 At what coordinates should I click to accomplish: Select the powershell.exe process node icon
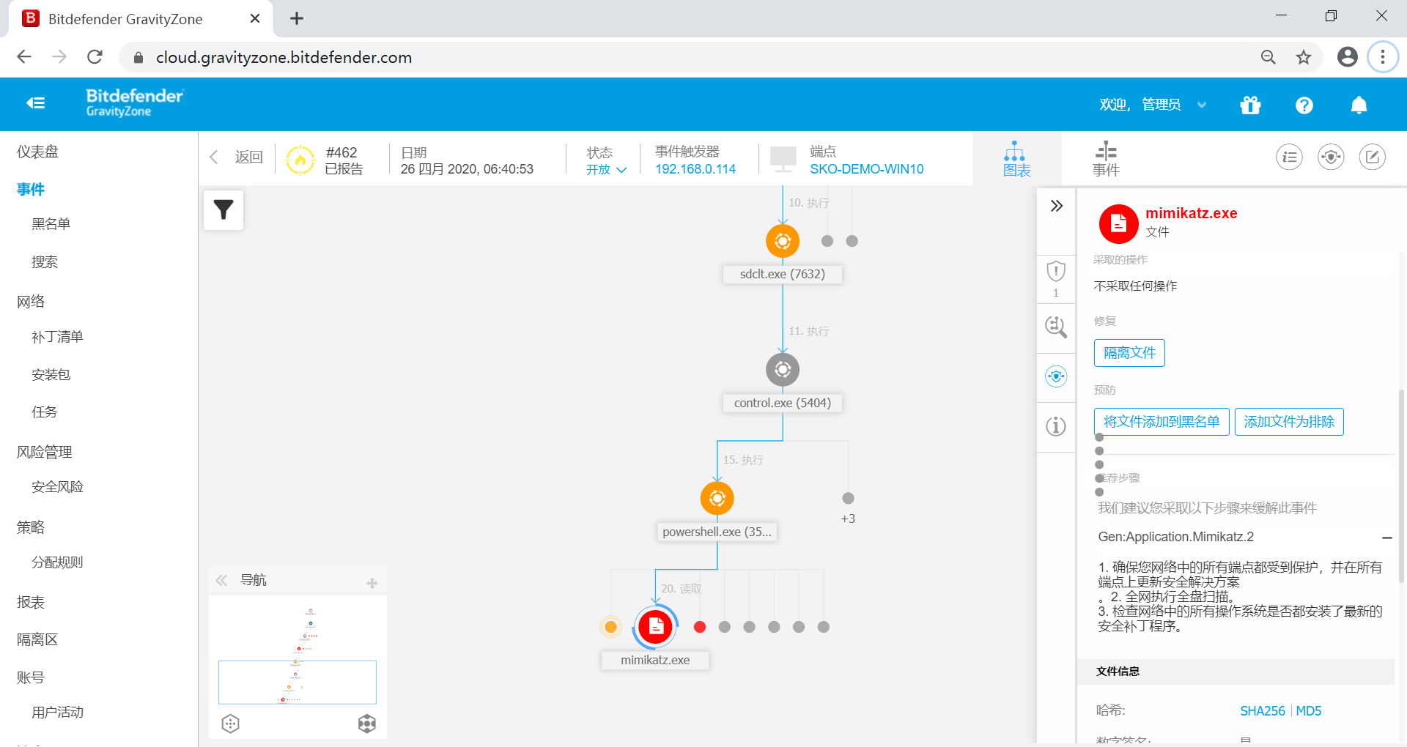pos(717,499)
